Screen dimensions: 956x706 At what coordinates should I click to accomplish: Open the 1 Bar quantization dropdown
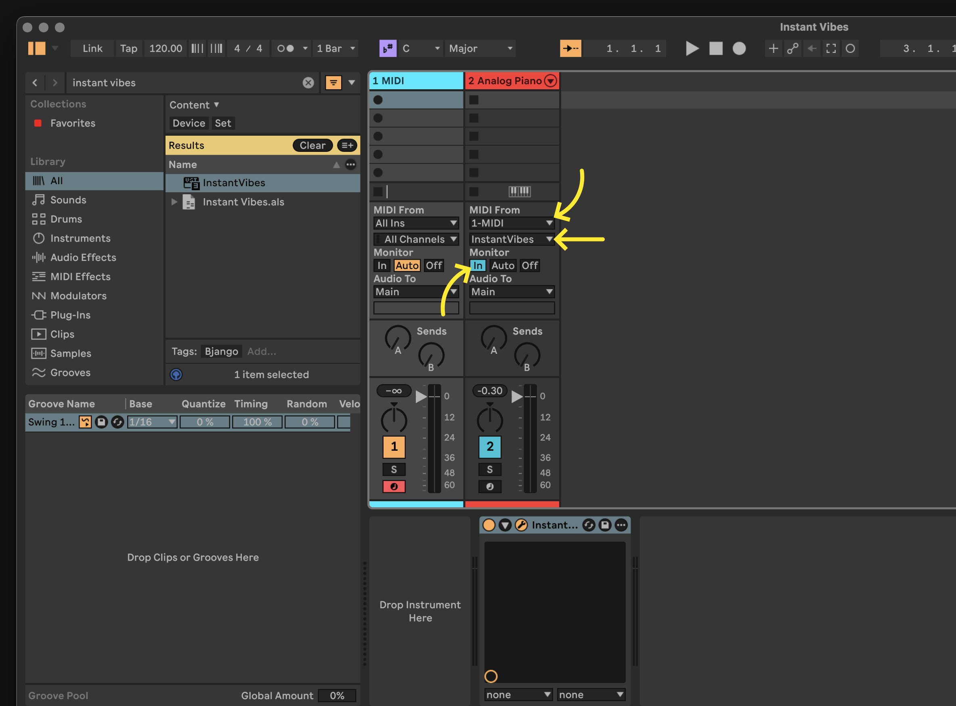[336, 48]
